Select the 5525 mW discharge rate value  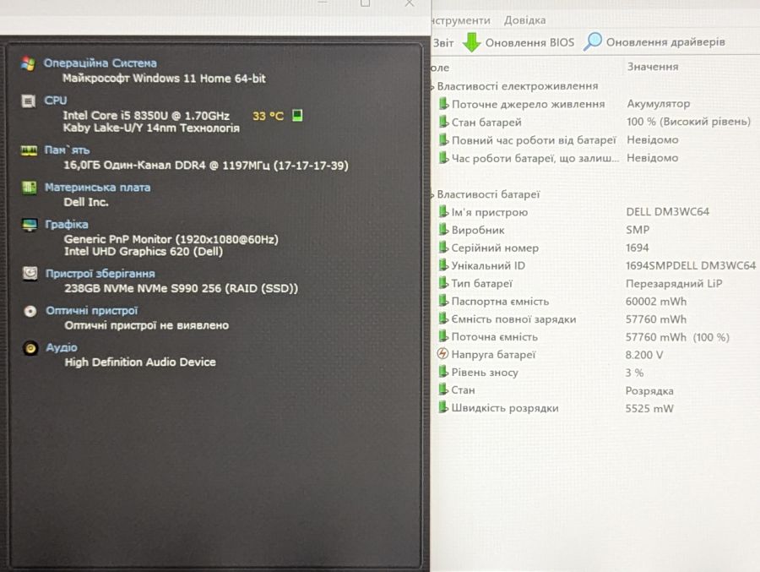(x=649, y=408)
